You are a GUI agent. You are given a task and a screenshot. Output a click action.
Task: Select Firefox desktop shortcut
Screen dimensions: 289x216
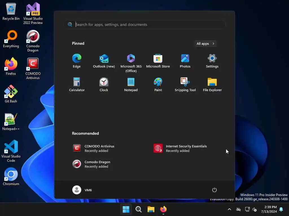point(11,66)
